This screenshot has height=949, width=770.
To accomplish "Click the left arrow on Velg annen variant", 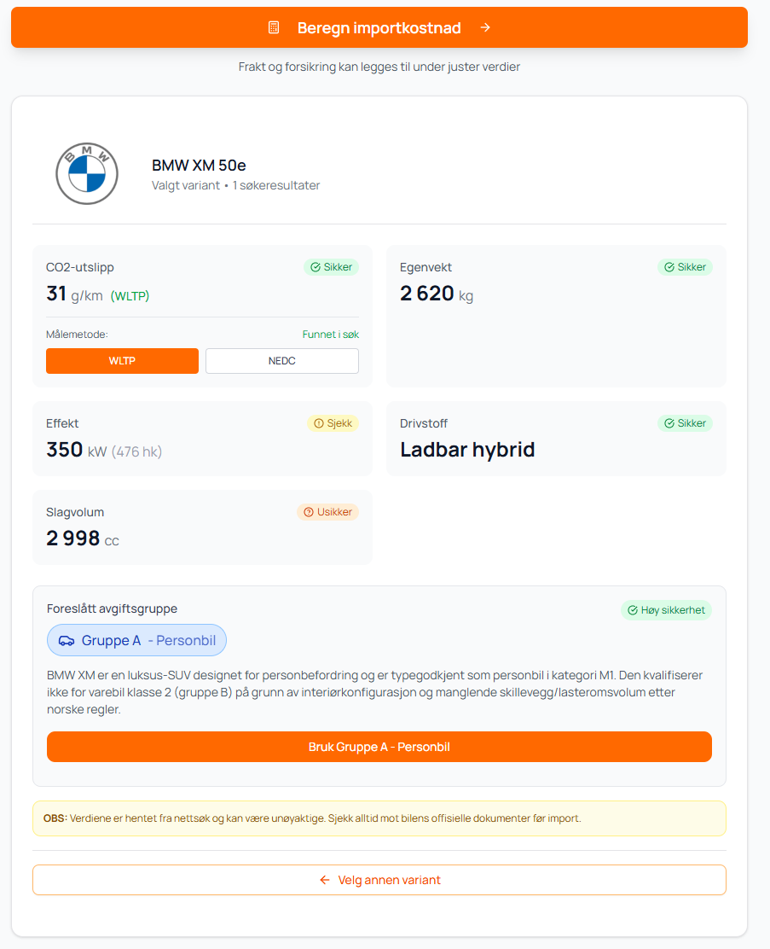I will coord(325,880).
